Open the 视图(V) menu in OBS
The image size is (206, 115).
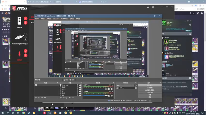pyautogui.click(x=49, y=19)
